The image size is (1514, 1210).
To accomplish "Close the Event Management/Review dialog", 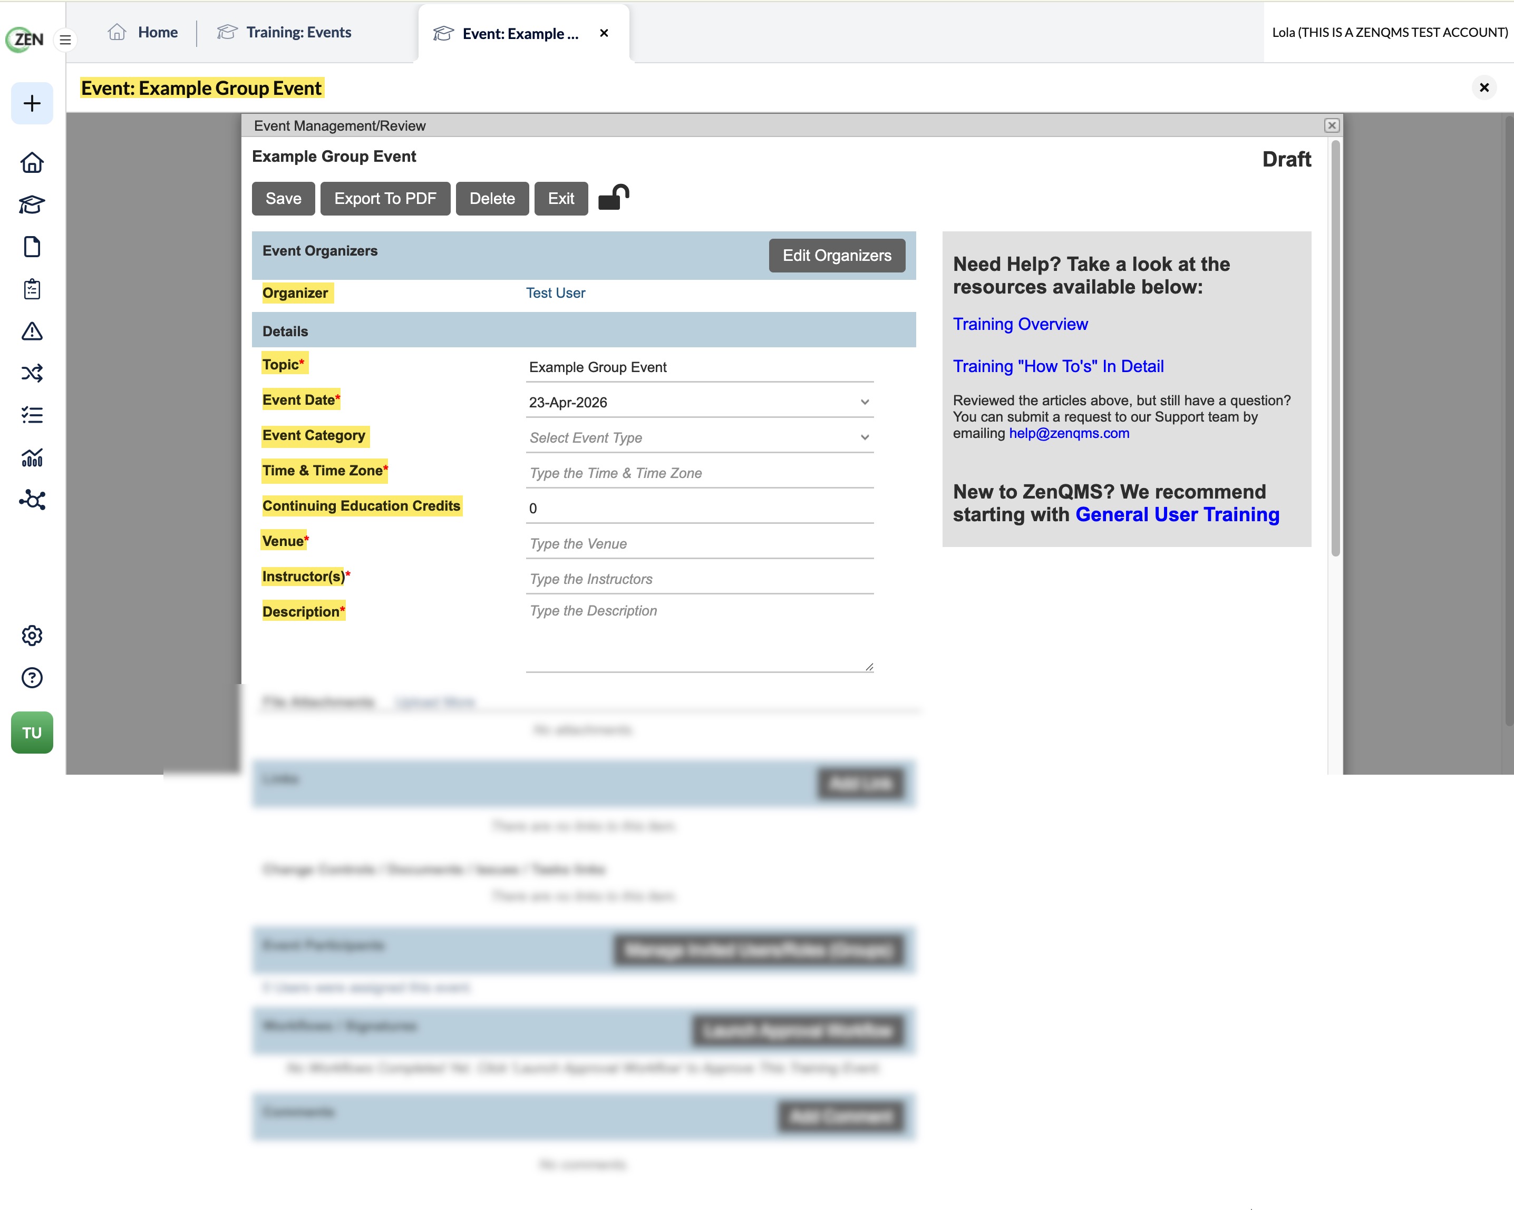I will [x=1332, y=125].
